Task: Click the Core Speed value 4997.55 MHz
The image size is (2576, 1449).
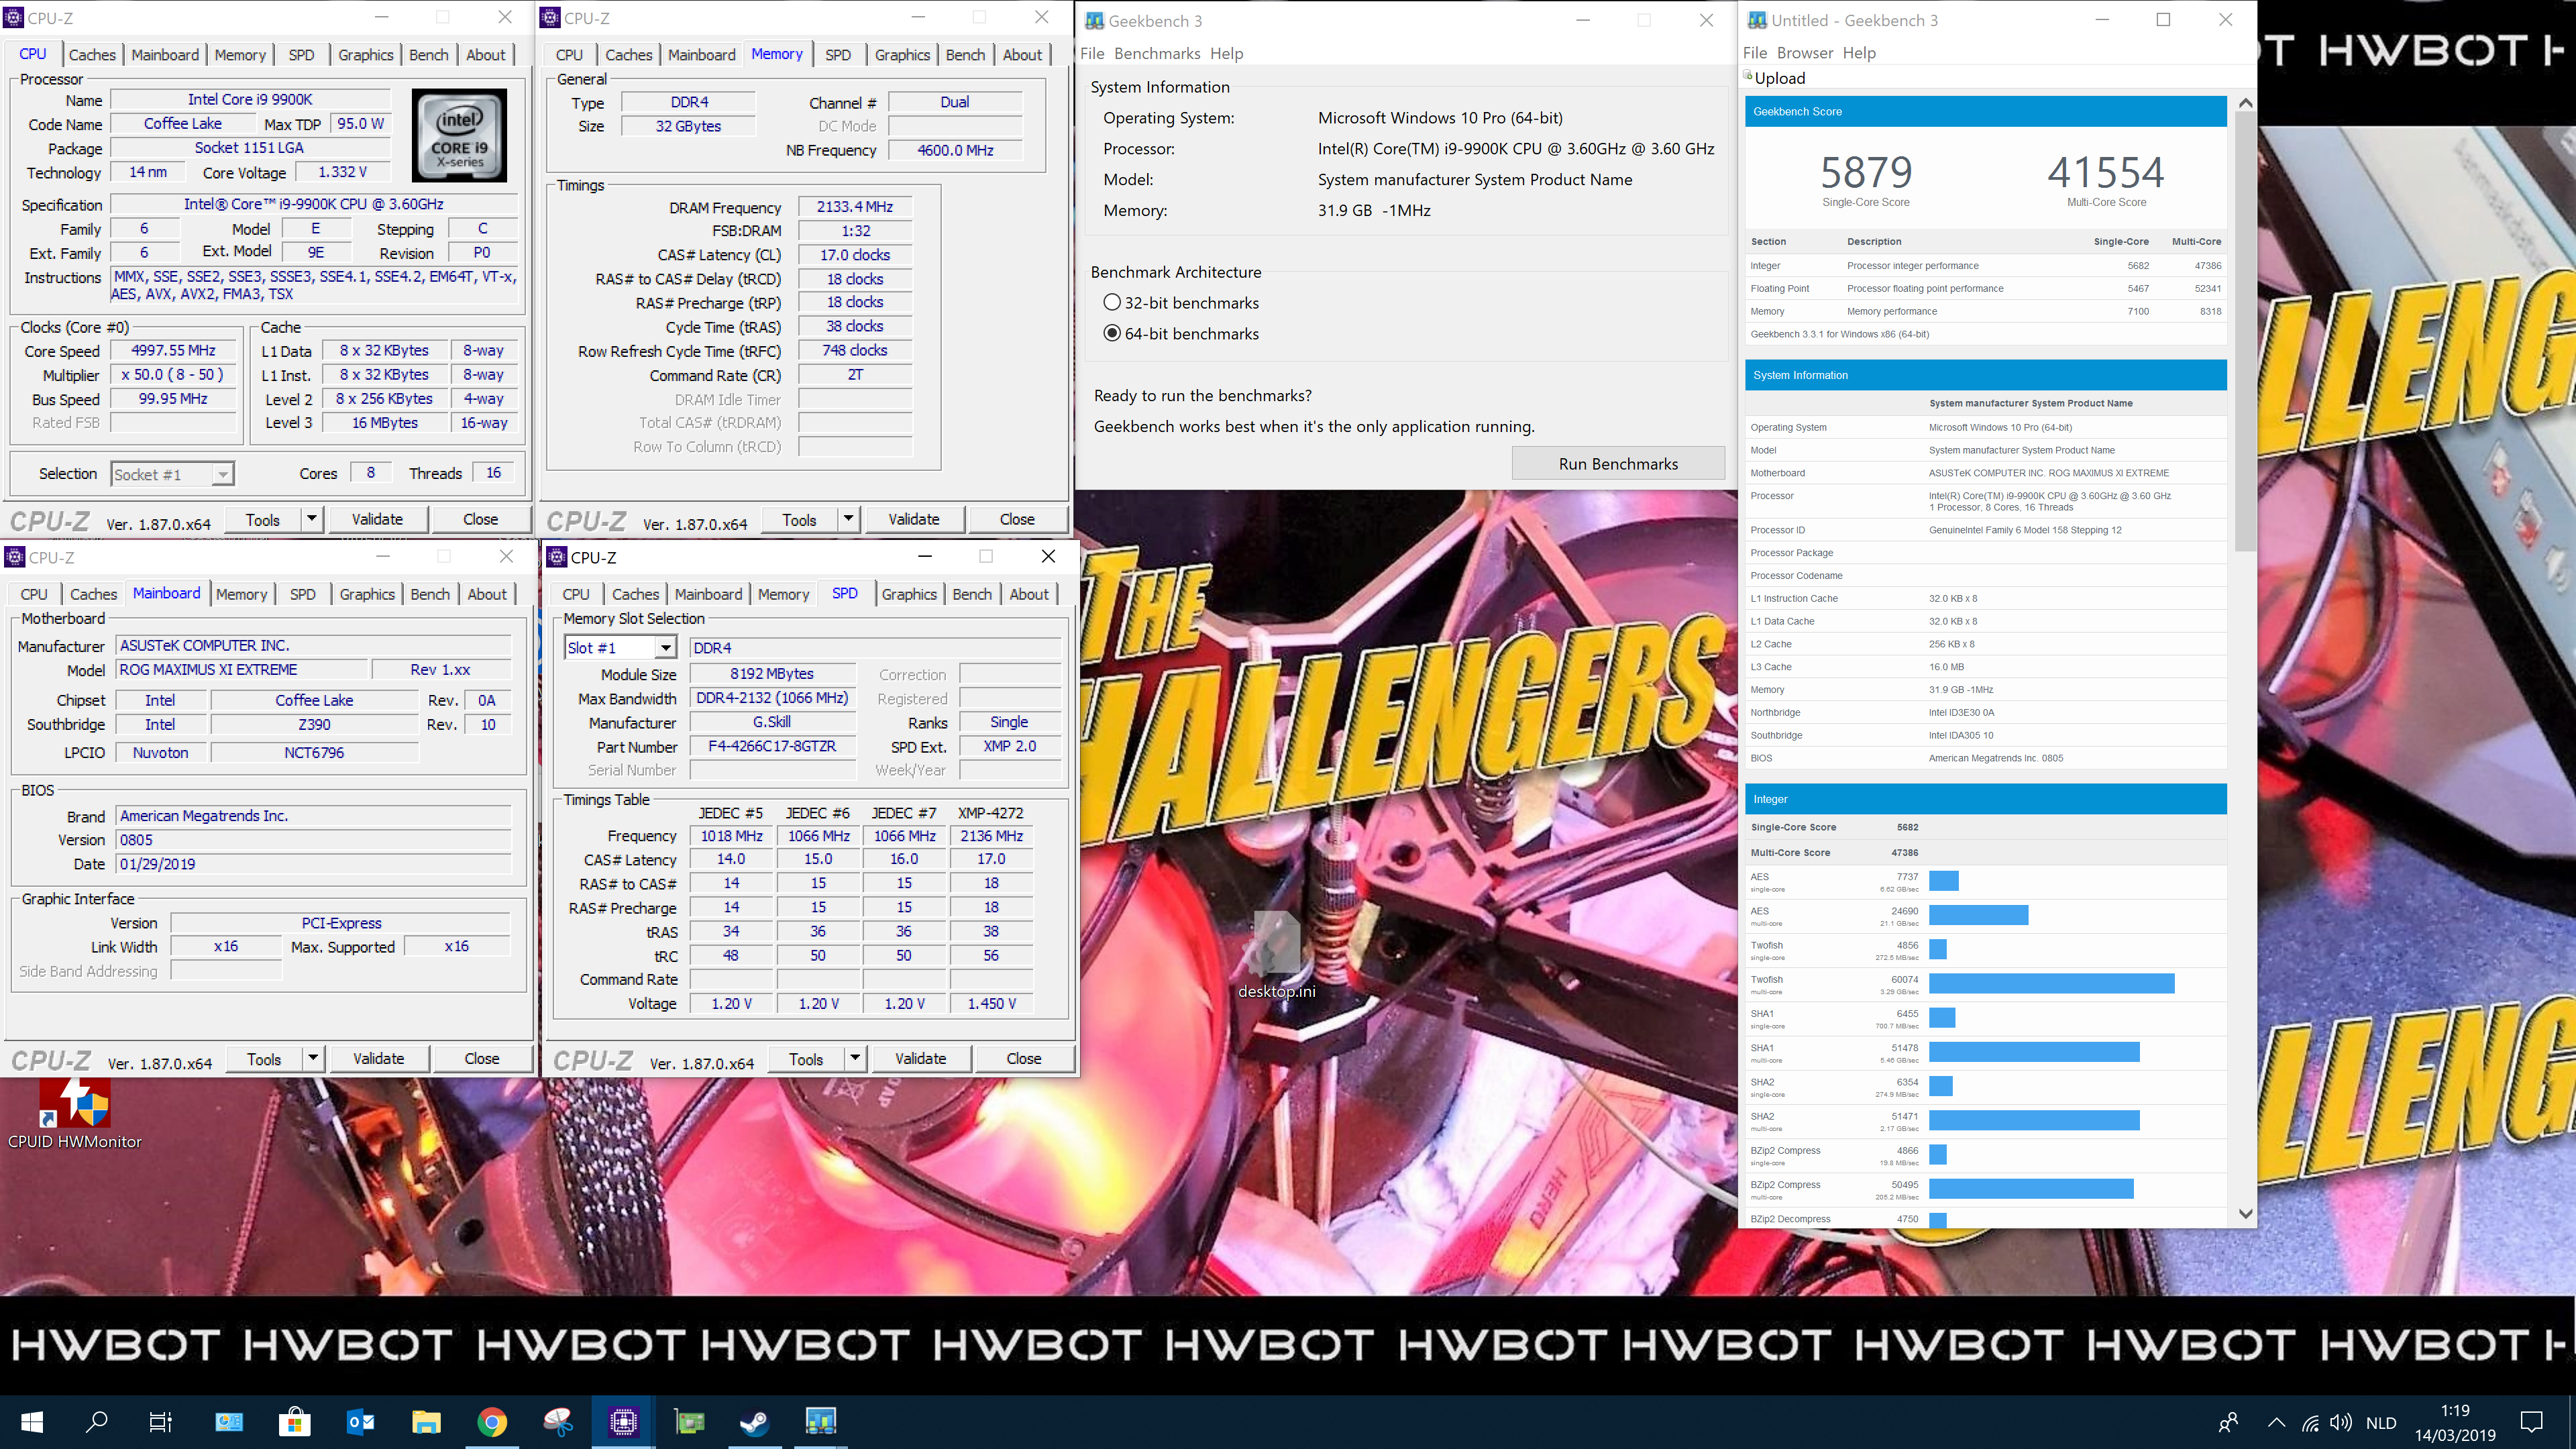Action: click(174, 350)
